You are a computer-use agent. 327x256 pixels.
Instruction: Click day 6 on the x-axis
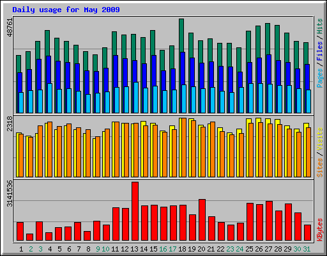pos(69,249)
